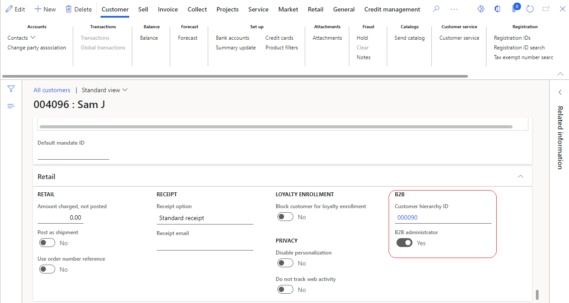The height and width of the screenshot is (303, 569).
Task: Open fraud Notes
Action: [x=363, y=57]
